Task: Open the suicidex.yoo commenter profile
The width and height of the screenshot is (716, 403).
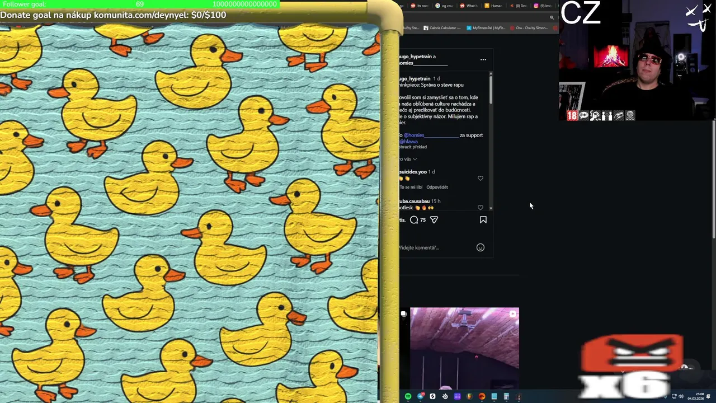Action: tap(413, 172)
